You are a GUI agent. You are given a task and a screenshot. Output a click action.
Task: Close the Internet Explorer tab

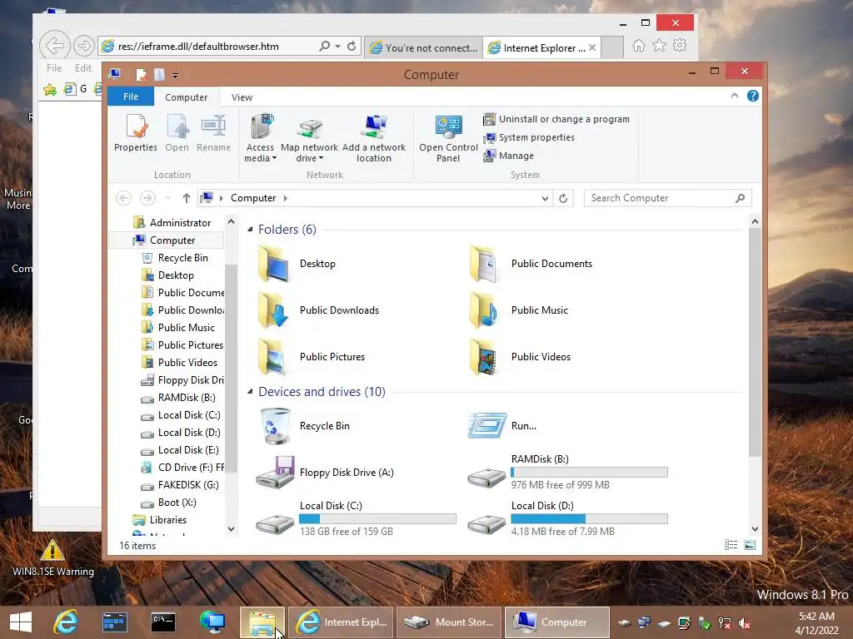[x=592, y=47]
